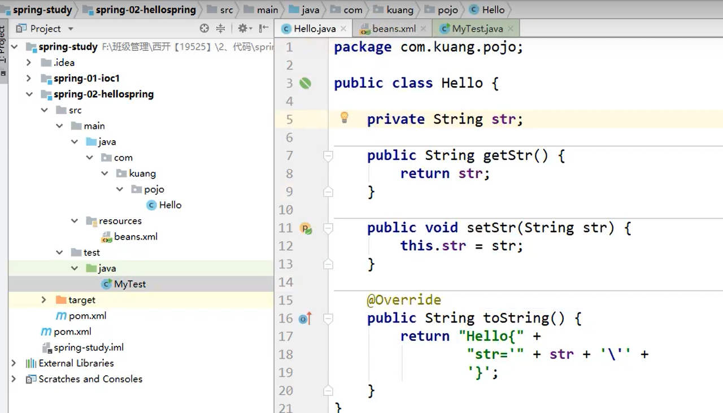Switch to the Hello.java tab
The height and width of the screenshot is (413, 723).
click(315, 29)
